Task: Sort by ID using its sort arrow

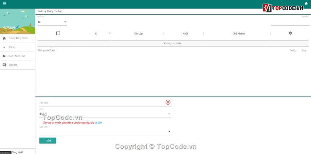Action: [x=110, y=33]
